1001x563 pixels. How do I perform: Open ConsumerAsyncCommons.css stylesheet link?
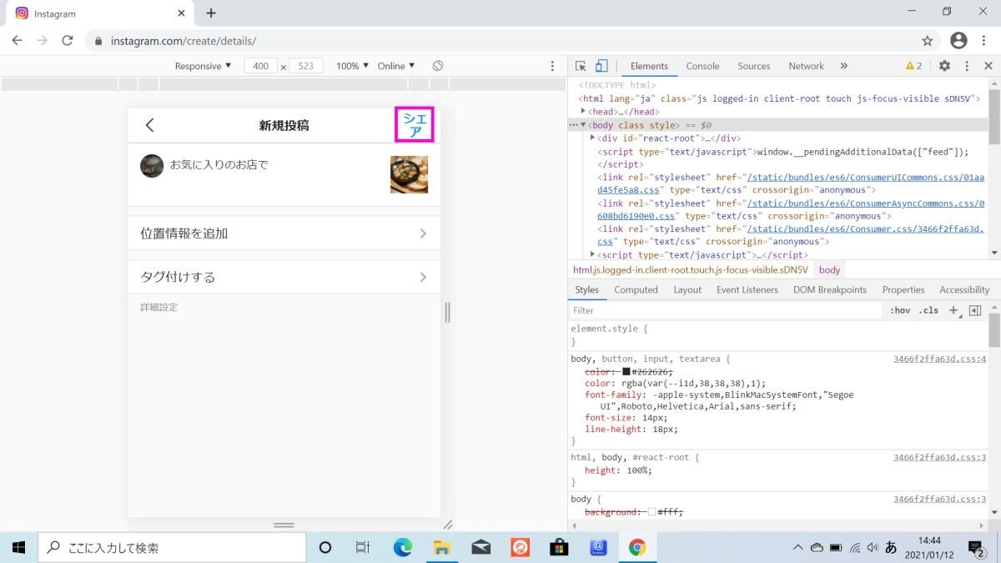(x=866, y=204)
